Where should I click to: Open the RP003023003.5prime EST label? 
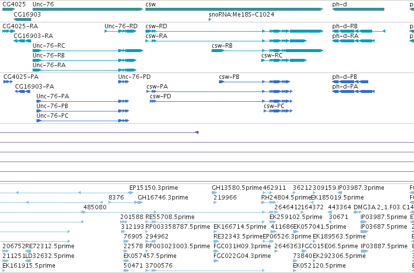point(178,246)
